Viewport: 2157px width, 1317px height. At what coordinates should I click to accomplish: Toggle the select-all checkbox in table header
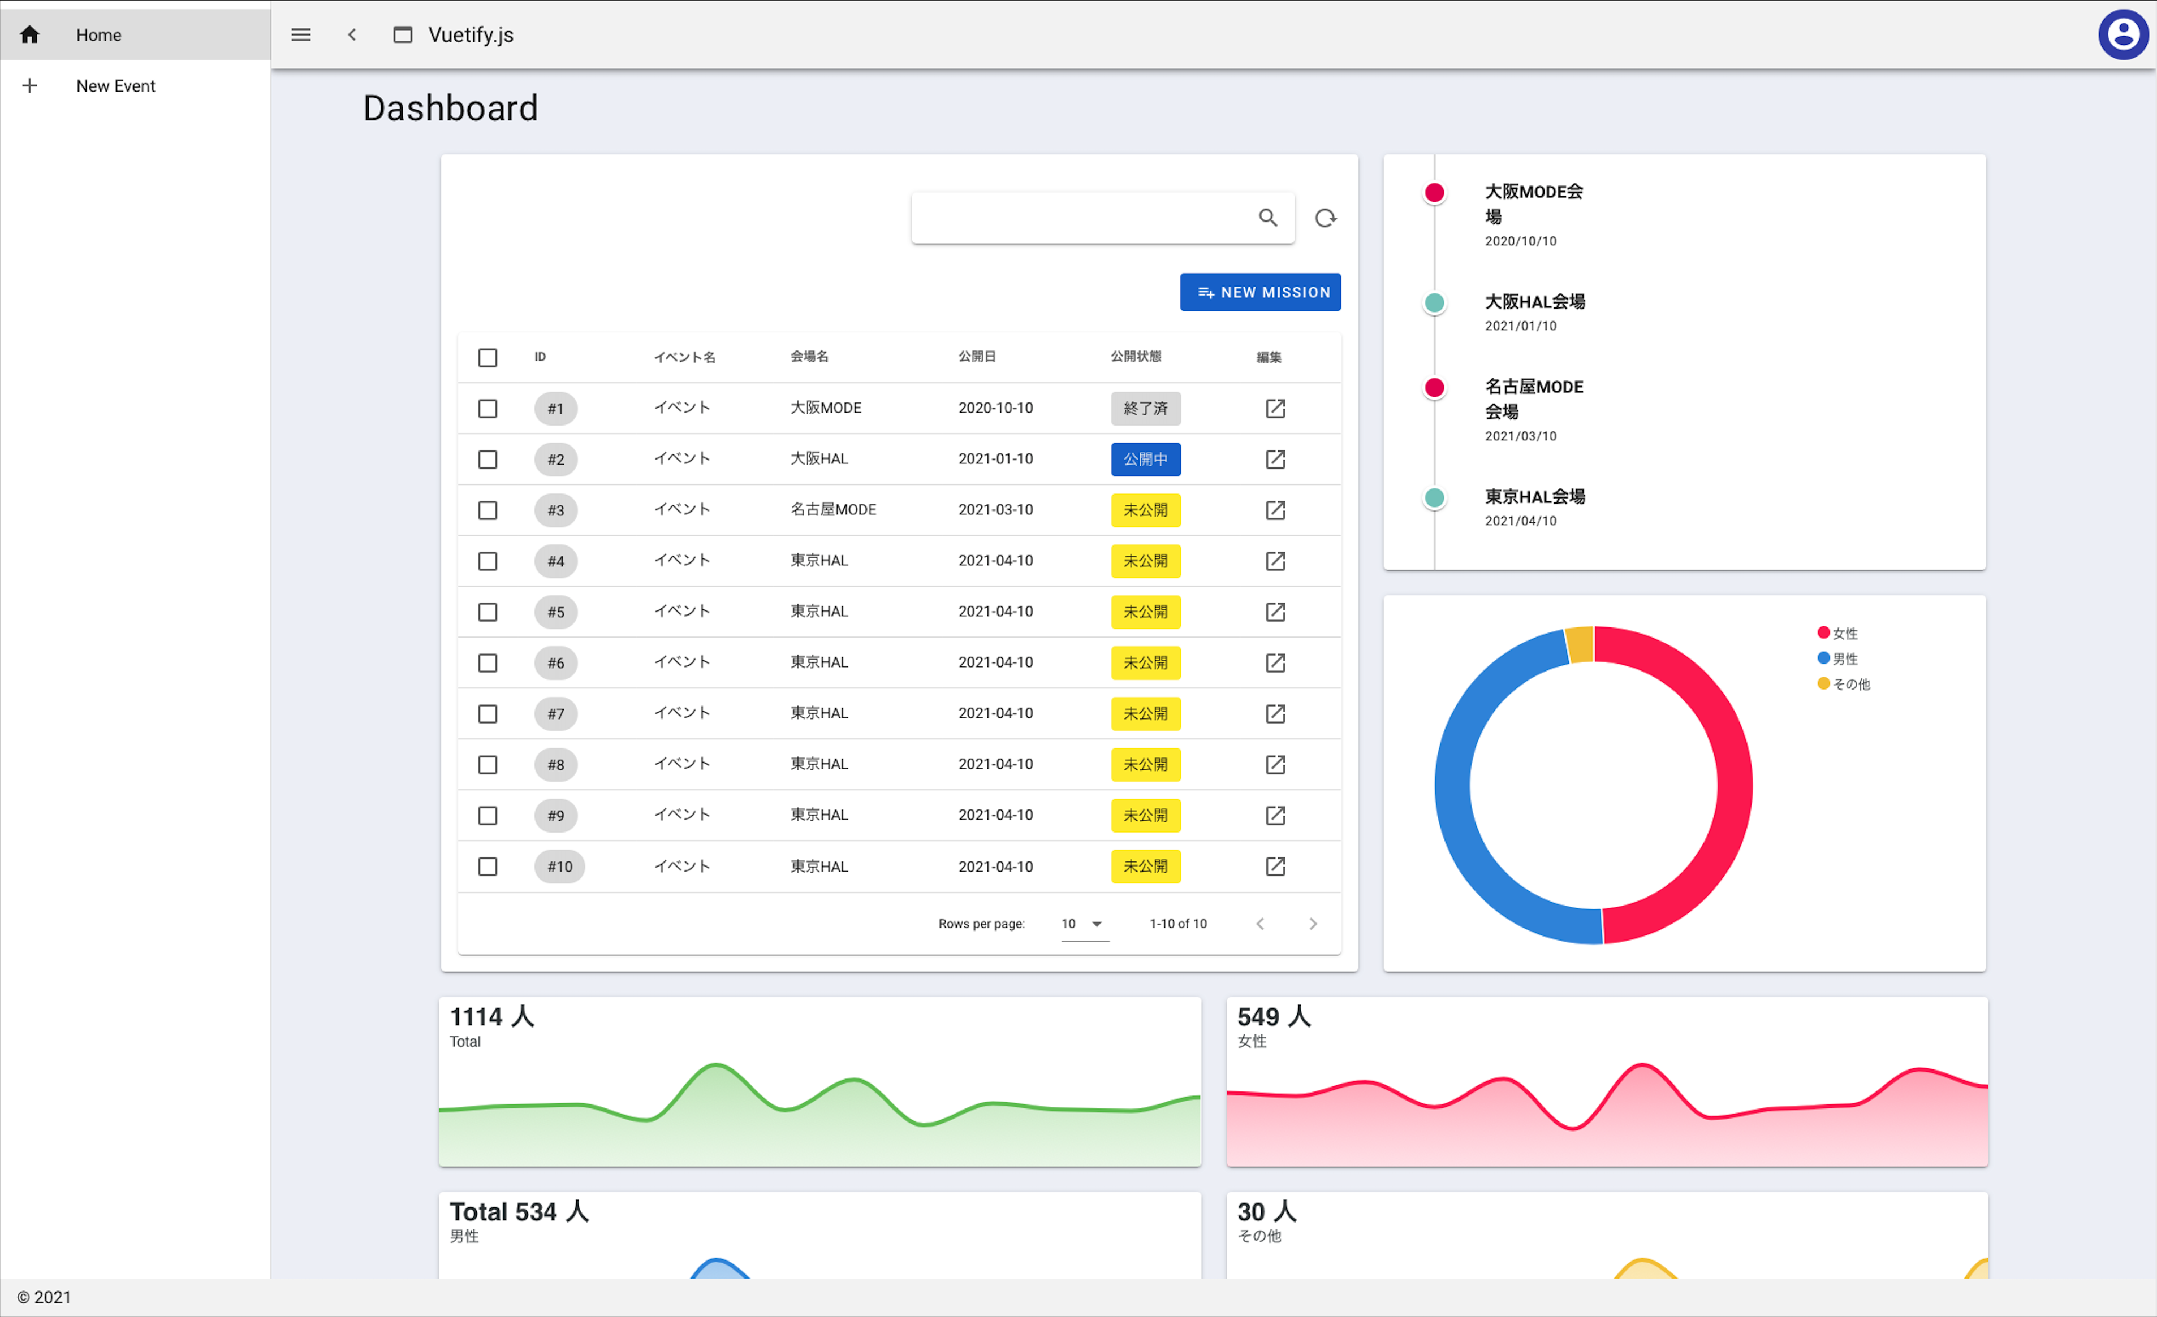click(x=488, y=358)
